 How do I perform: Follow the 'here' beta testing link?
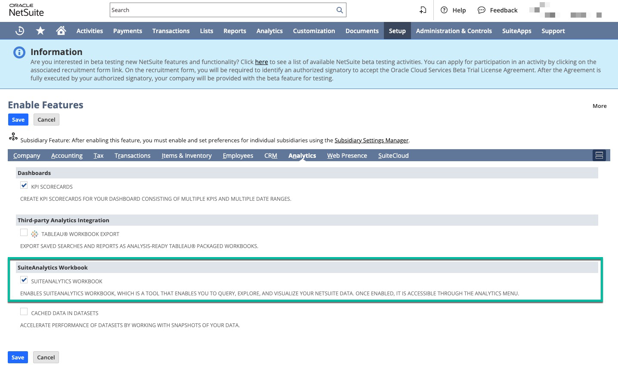coord(261,62)
